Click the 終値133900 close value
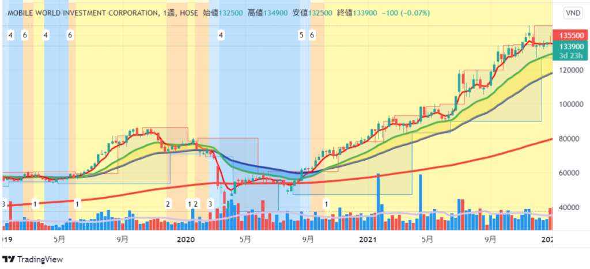This screenshot has width=590, height=269. pyautogui.click(x=357, y=13)
